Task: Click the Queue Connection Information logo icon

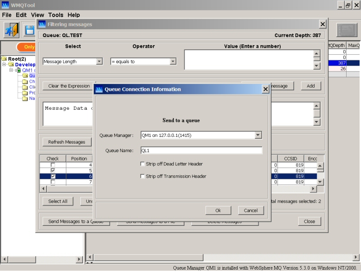Action: [x=99, y=89]
